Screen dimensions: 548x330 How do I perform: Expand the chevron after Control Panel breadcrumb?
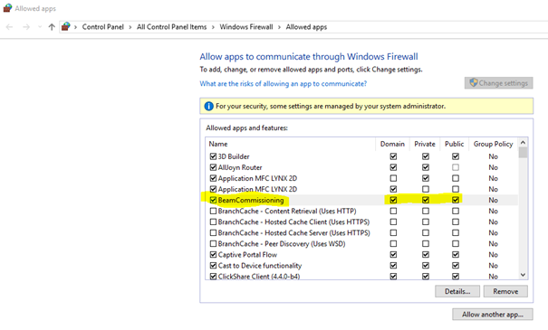click(130, 27)
